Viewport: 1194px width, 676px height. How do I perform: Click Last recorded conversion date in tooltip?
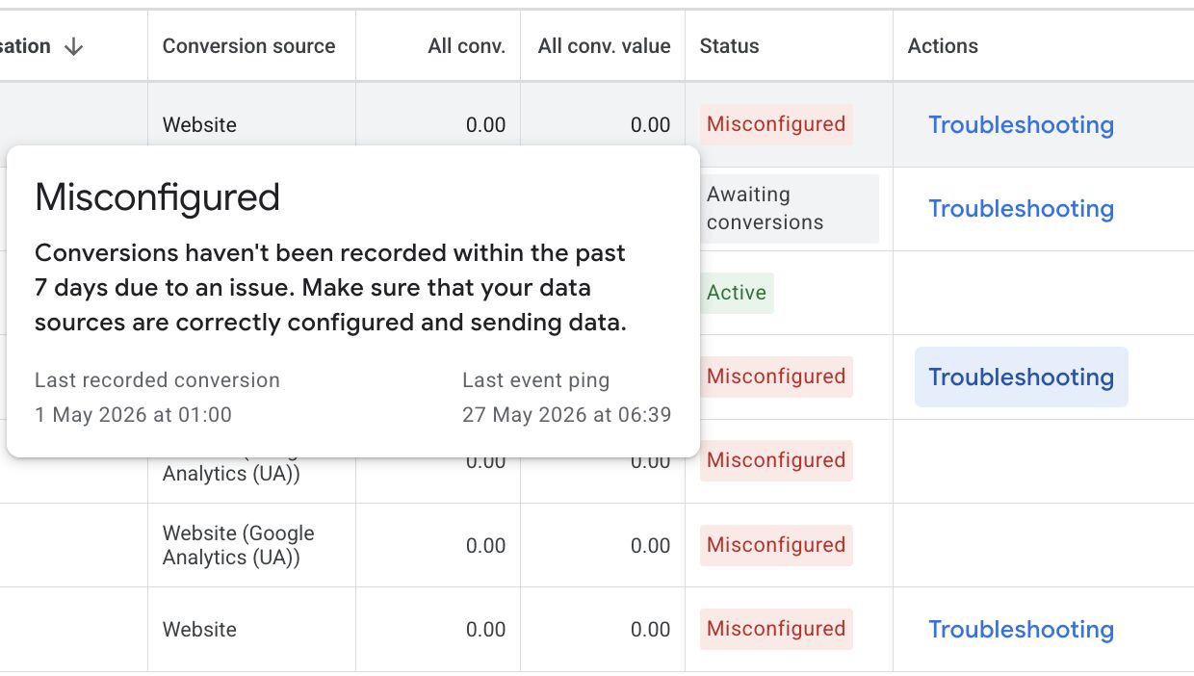coord(133,415)
